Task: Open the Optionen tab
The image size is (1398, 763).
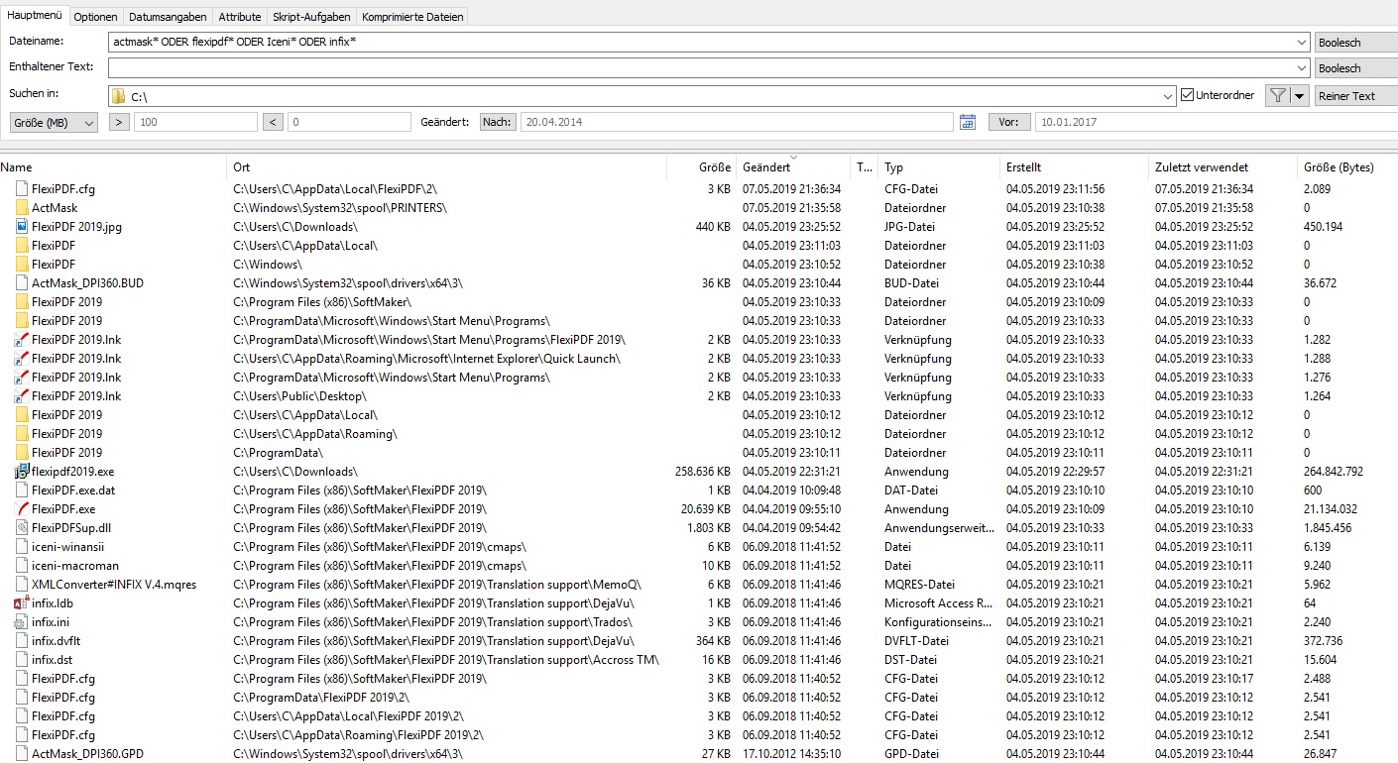Action: pyautogui.click(x=96, y=17)
